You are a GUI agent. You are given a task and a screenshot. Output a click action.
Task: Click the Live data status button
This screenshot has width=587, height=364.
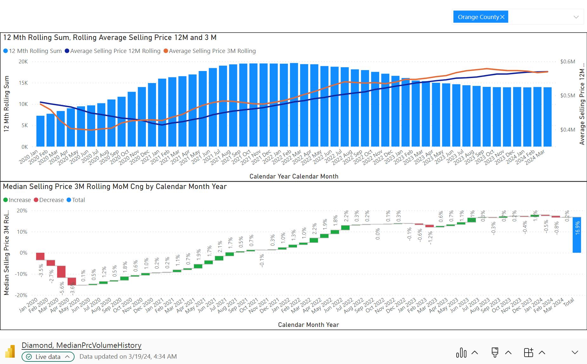tap(48, 357)
